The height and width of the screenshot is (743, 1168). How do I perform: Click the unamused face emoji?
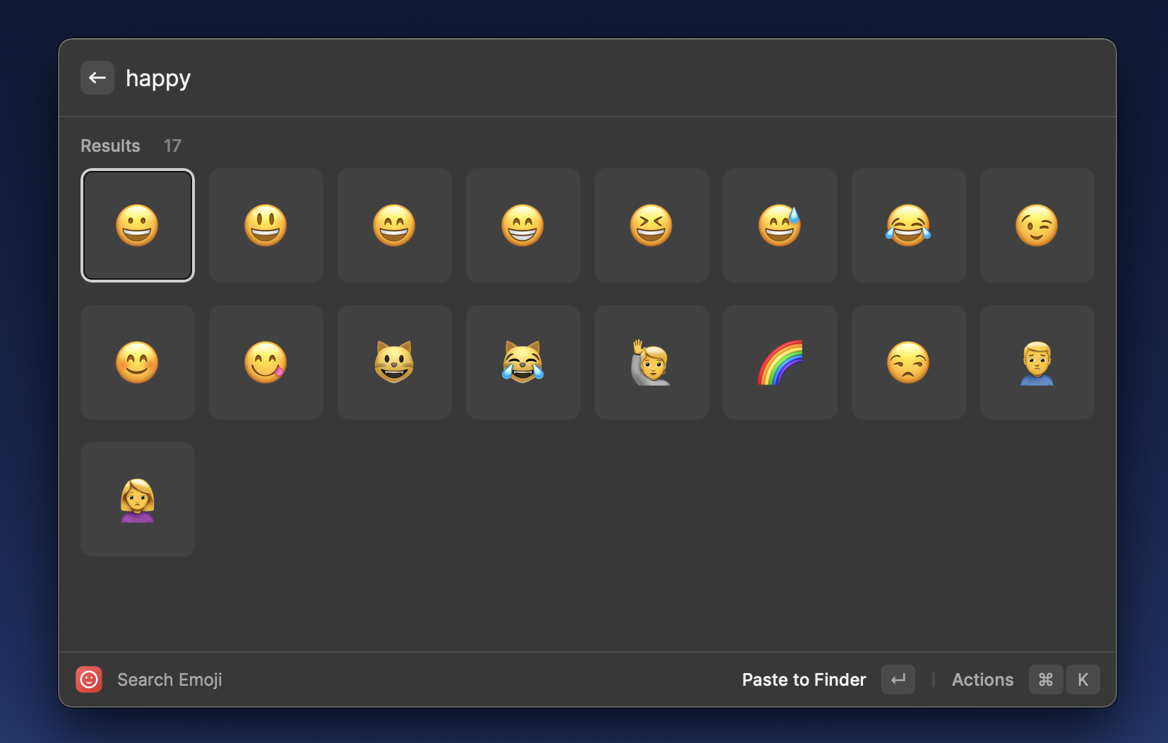pos(909,362)
